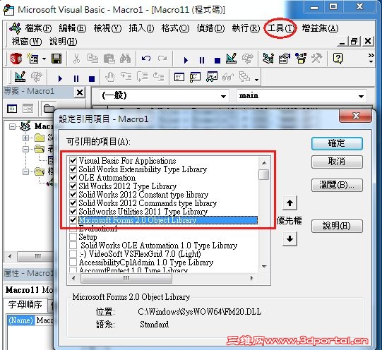Open Find with the binoculars icon

pos(125,59)
